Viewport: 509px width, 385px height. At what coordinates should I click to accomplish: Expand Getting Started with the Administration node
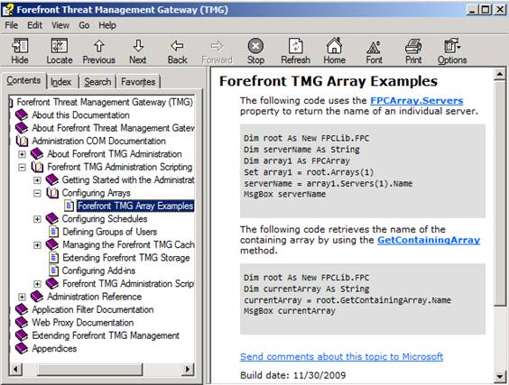[37, 180]
